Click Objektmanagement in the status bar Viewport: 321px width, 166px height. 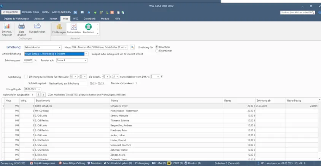43,163
